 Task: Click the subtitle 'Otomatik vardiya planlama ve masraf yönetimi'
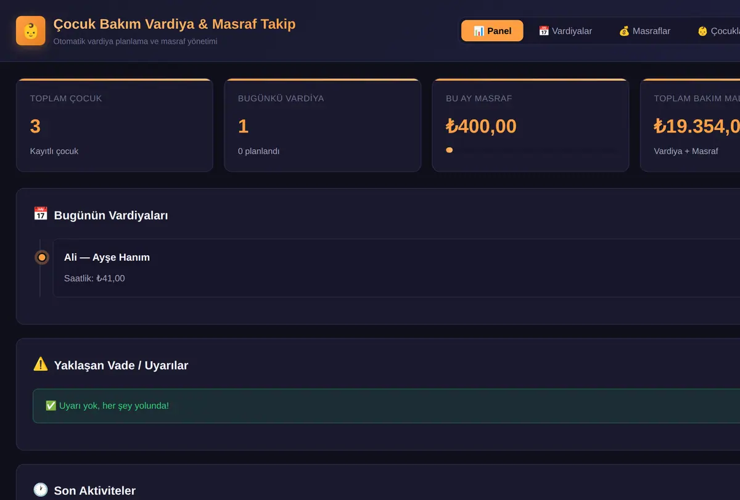(135, 41)
